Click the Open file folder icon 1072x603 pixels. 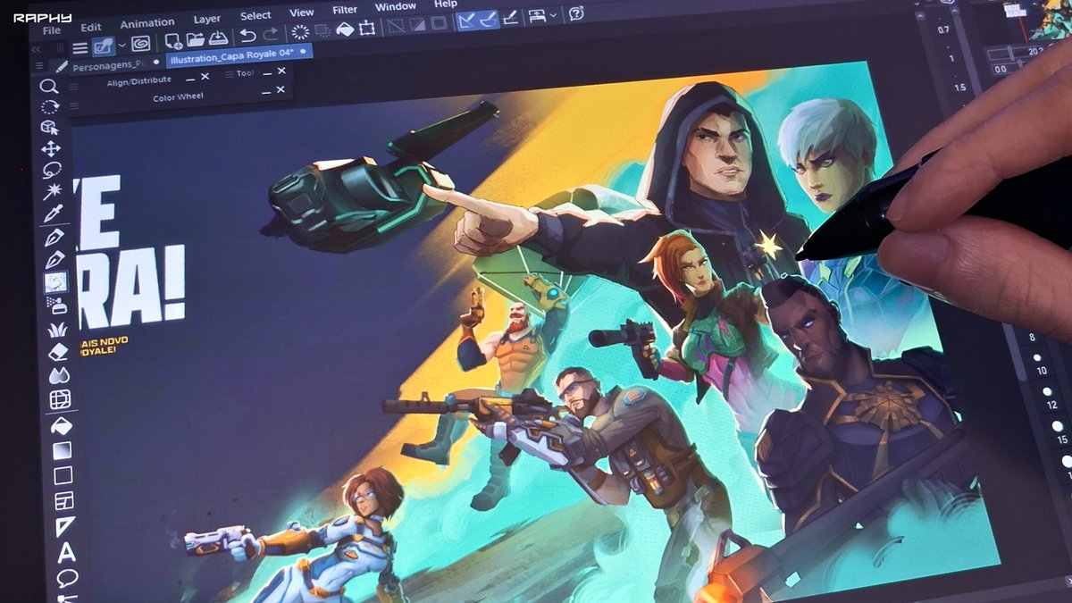[x=195, y=39]
